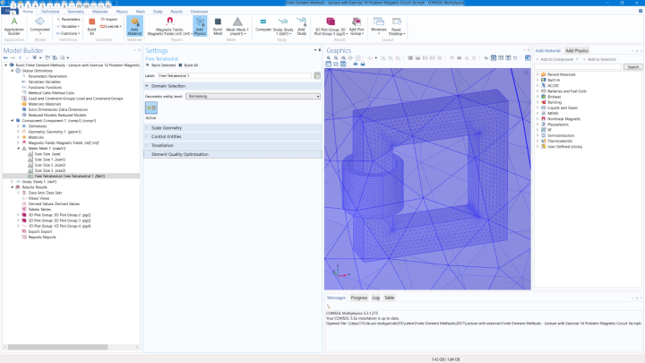Expand Study 1 node in tree

pyautogui.click(x=12, y=181)
